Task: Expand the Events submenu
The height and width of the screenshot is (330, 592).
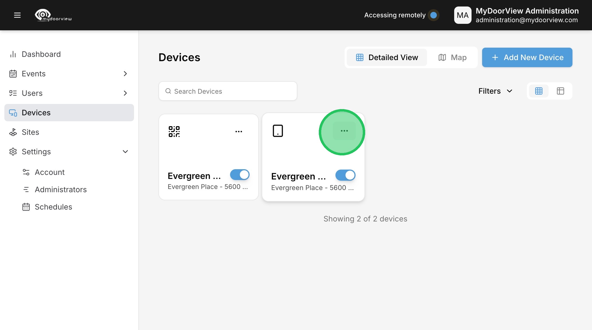Action: click(x=125, y=74)
